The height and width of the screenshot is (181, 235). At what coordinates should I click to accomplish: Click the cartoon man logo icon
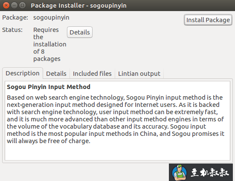pos(180,172)
